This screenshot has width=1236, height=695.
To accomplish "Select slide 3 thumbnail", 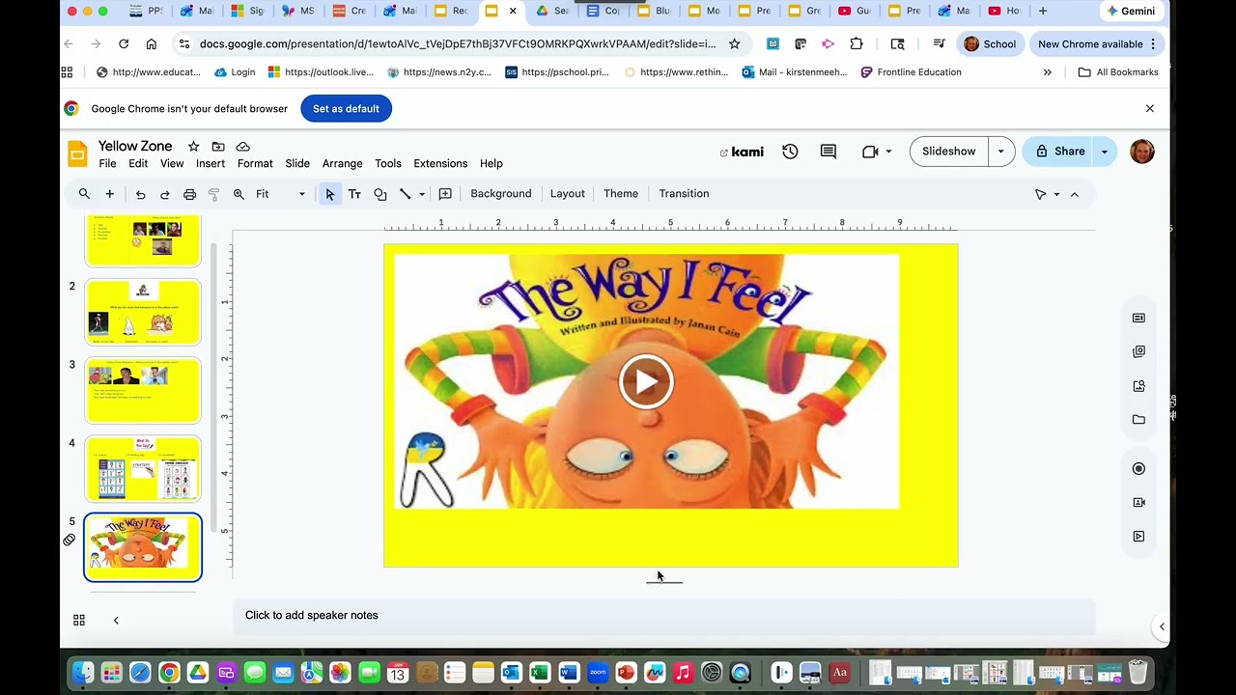I will coord(143,390).
